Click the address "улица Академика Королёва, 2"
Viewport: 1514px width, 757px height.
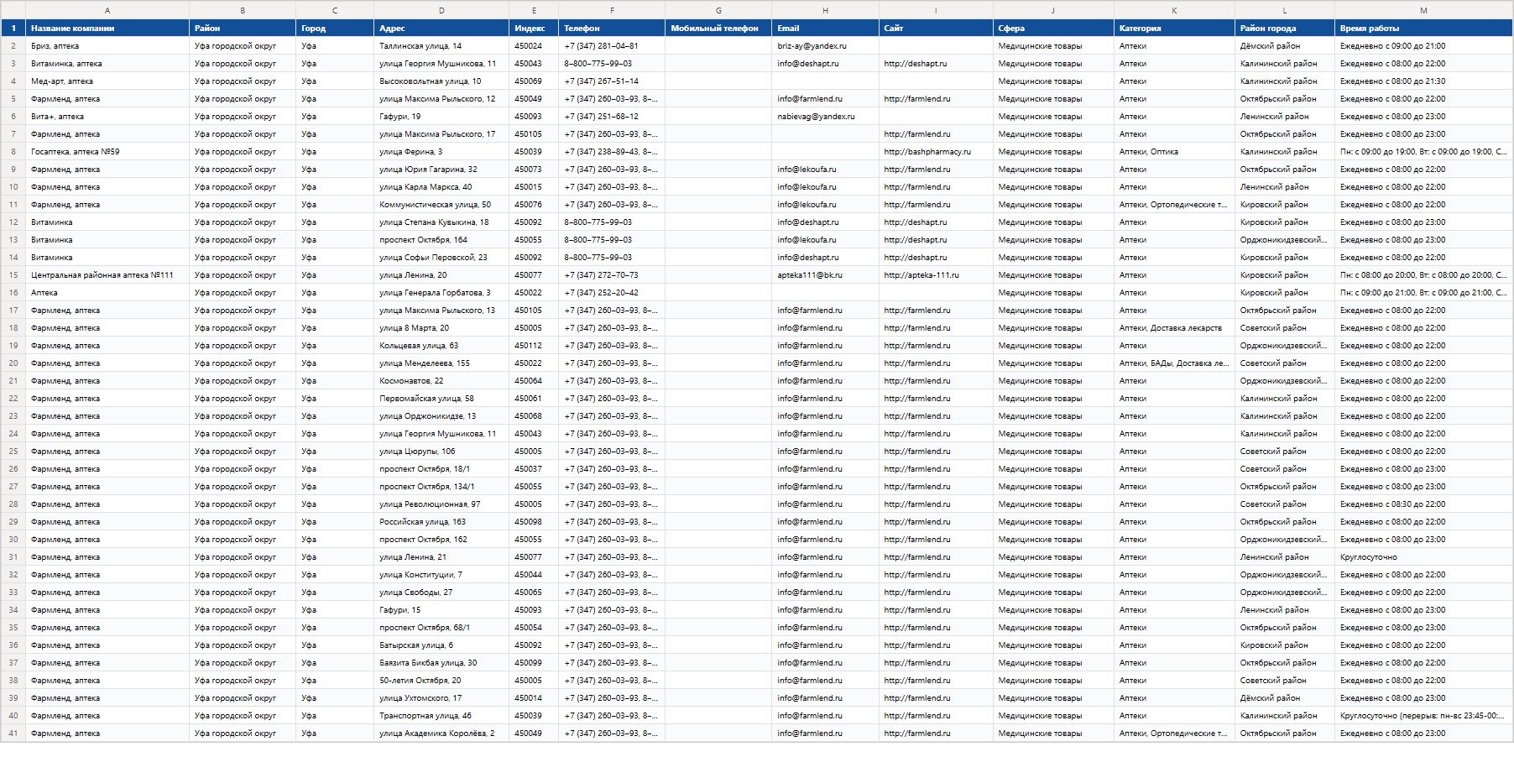coord(441,734)
